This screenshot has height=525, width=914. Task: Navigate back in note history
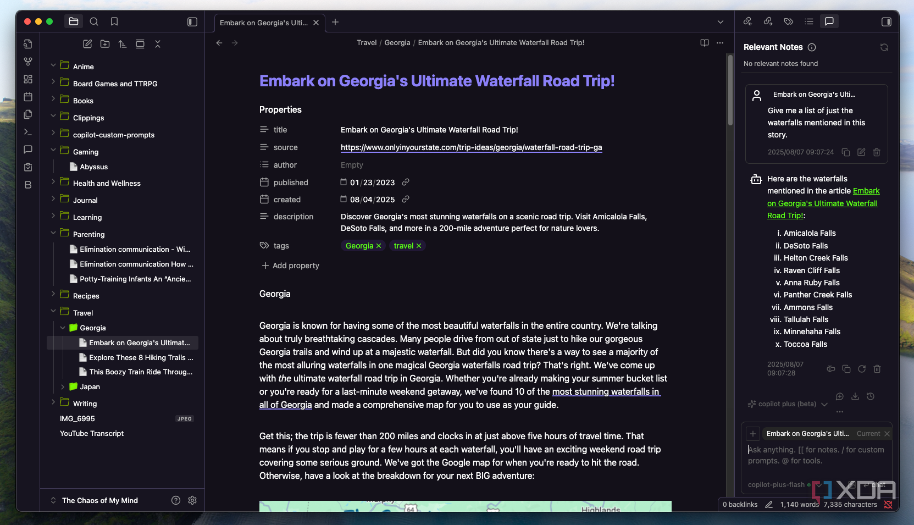219,43
